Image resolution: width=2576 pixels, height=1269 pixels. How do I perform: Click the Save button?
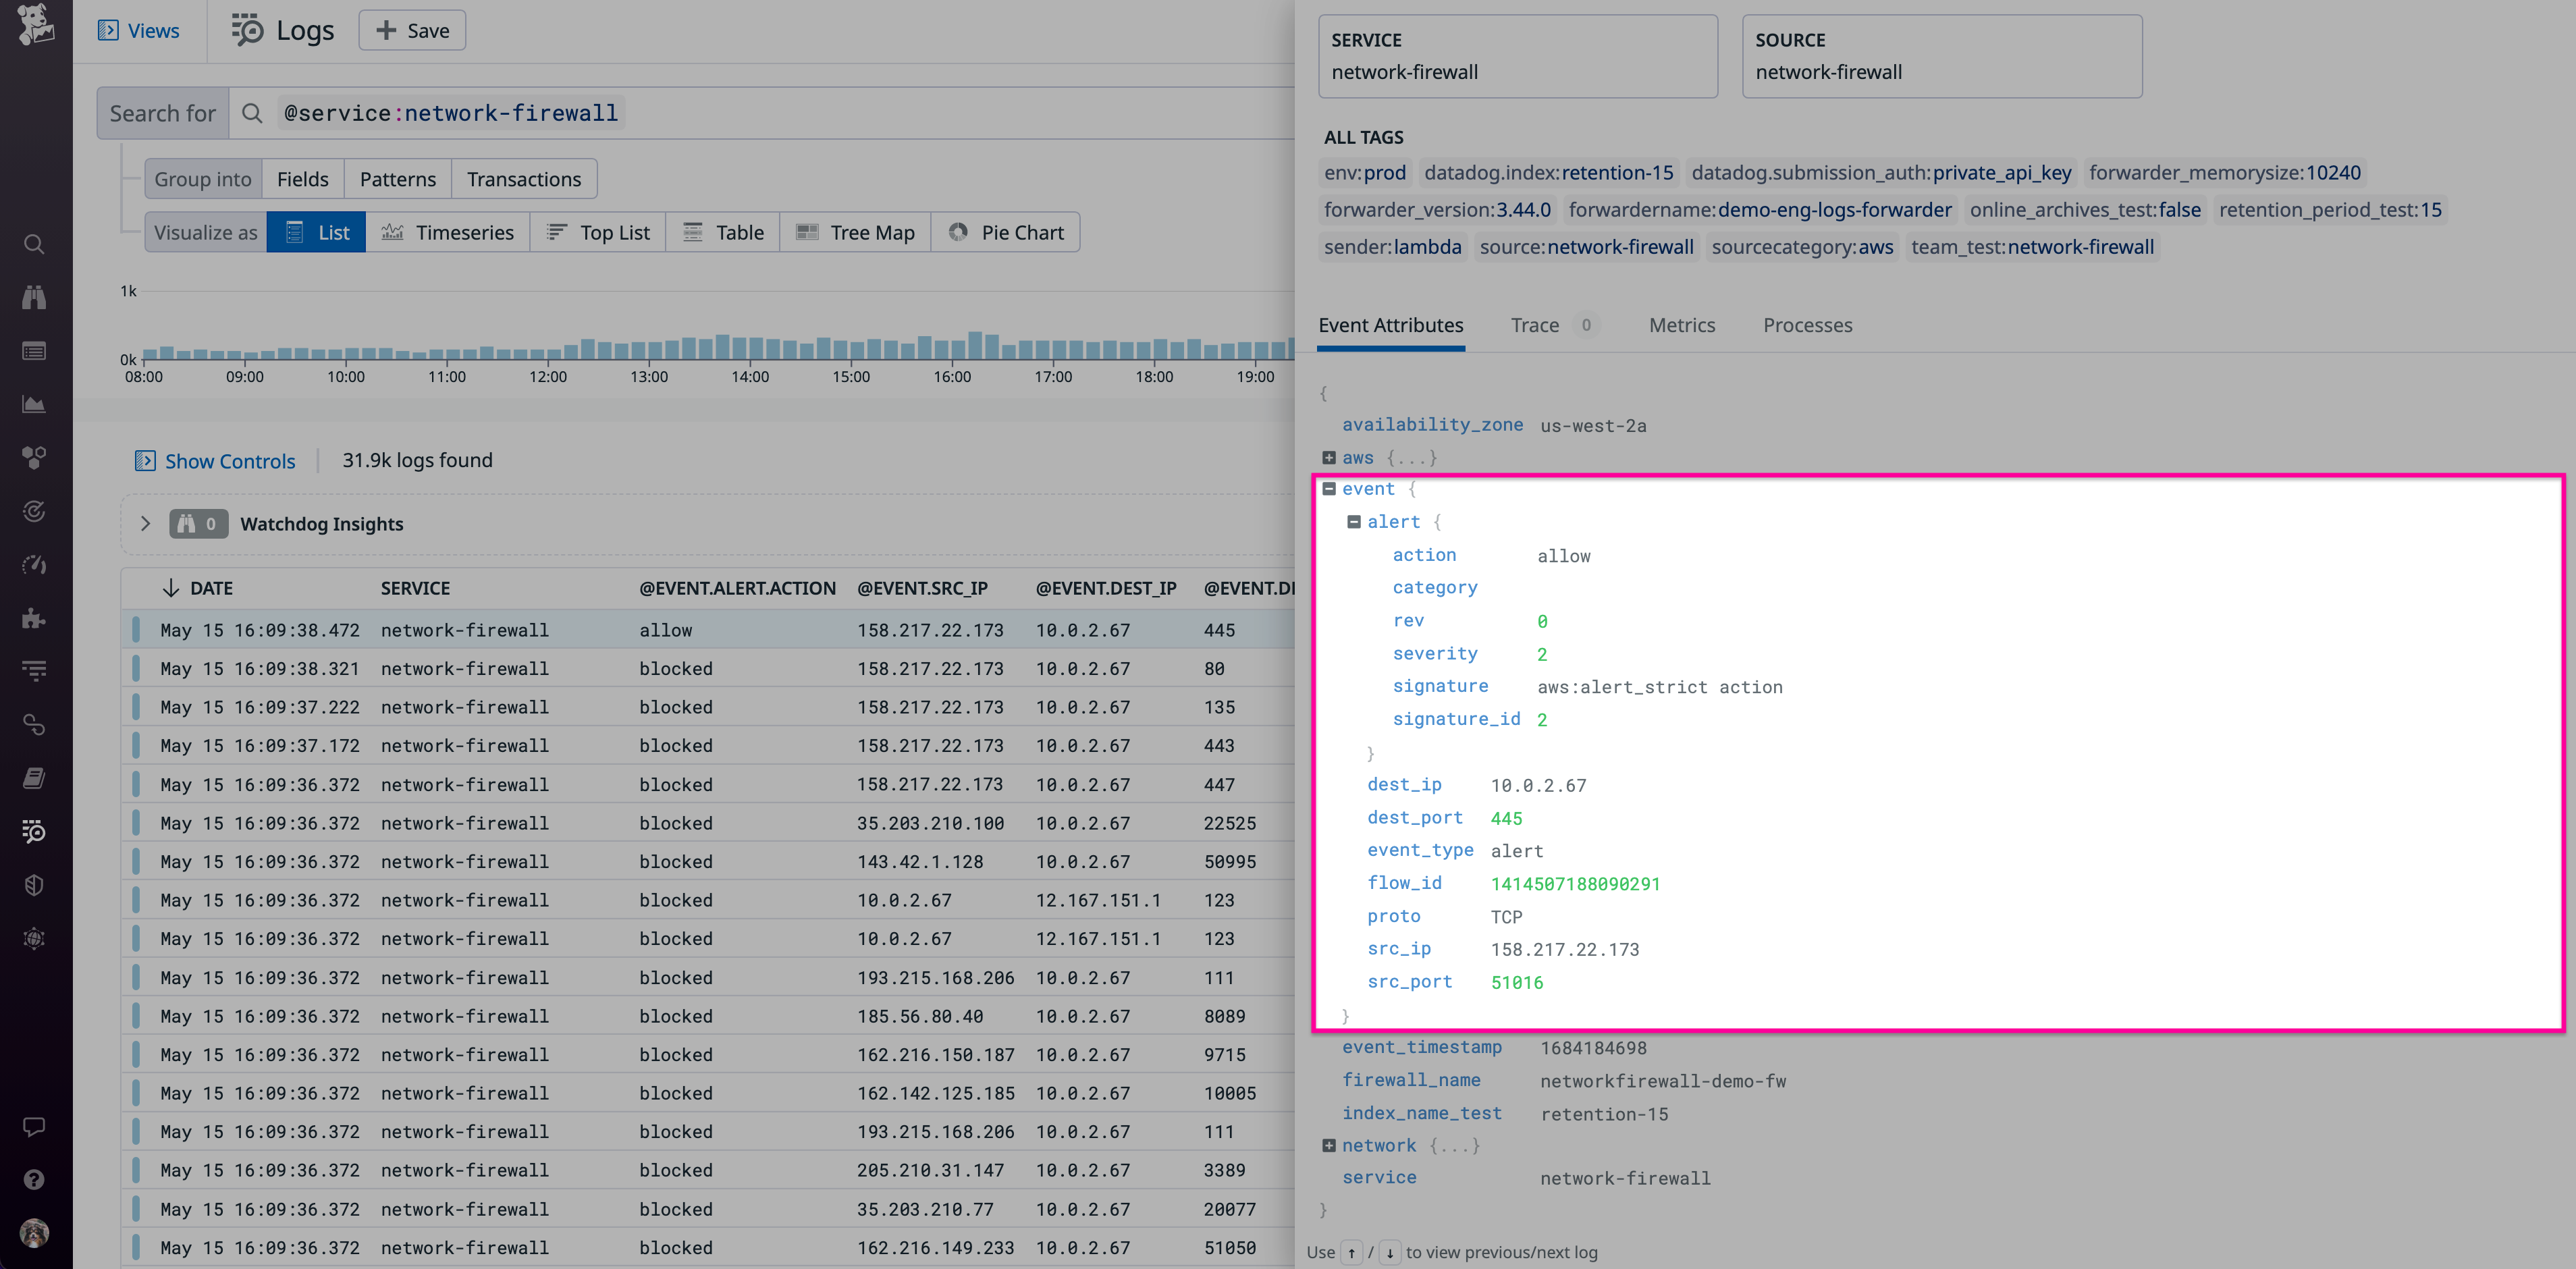pyautogui.click(x=412, y=30)
